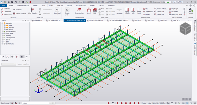This screenshot has width=197, height=105.
Task: Expand the Drift Checks tree node
Action: pos(2,44)
